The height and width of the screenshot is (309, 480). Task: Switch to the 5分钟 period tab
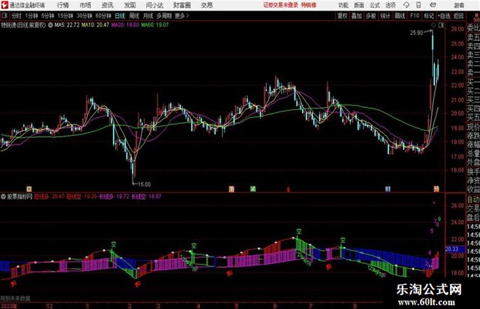47,16
